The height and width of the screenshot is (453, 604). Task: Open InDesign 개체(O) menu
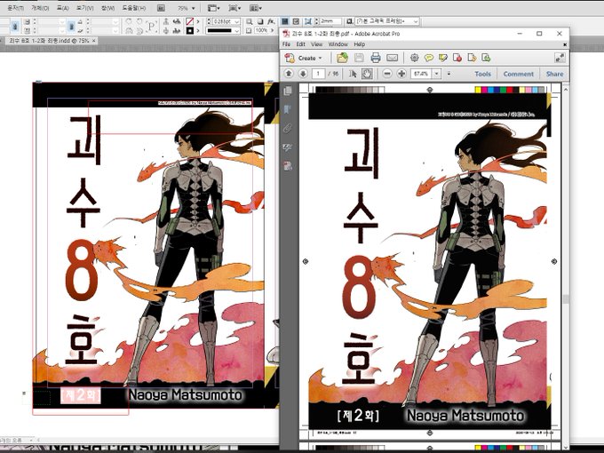tap(40, 8)
